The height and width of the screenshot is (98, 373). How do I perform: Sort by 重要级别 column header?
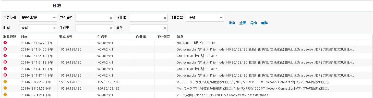10,37
